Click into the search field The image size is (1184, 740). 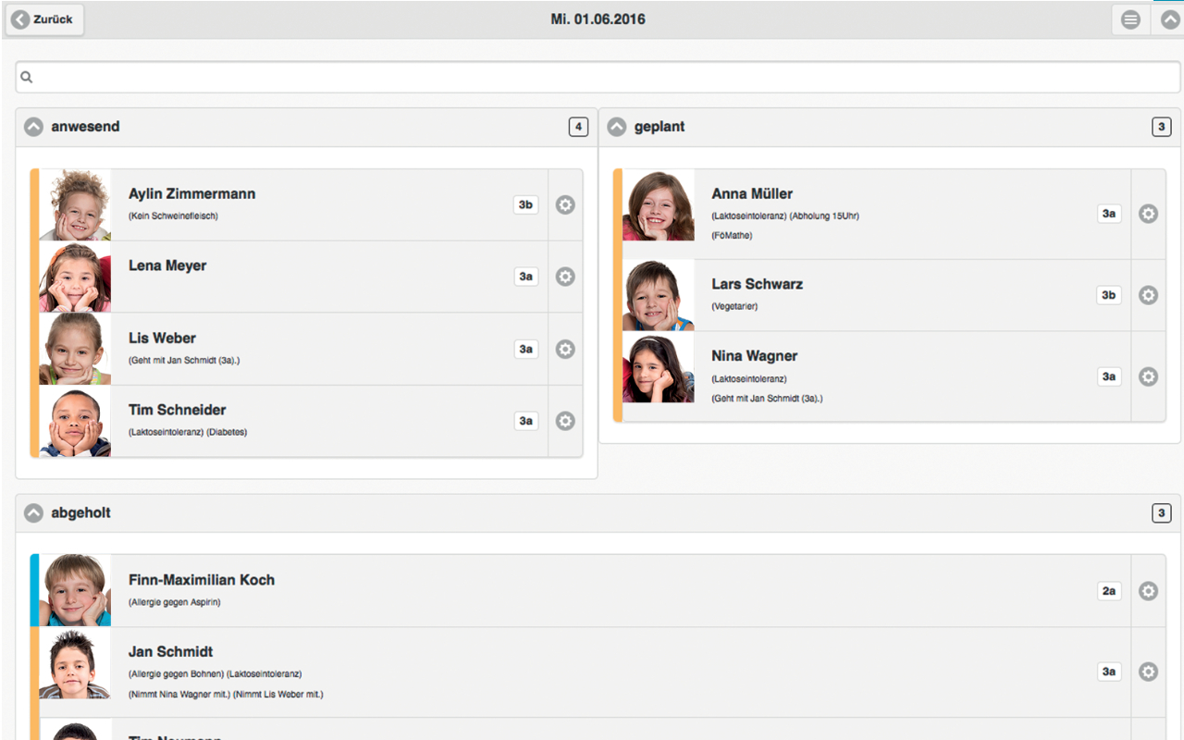[598, 78]
